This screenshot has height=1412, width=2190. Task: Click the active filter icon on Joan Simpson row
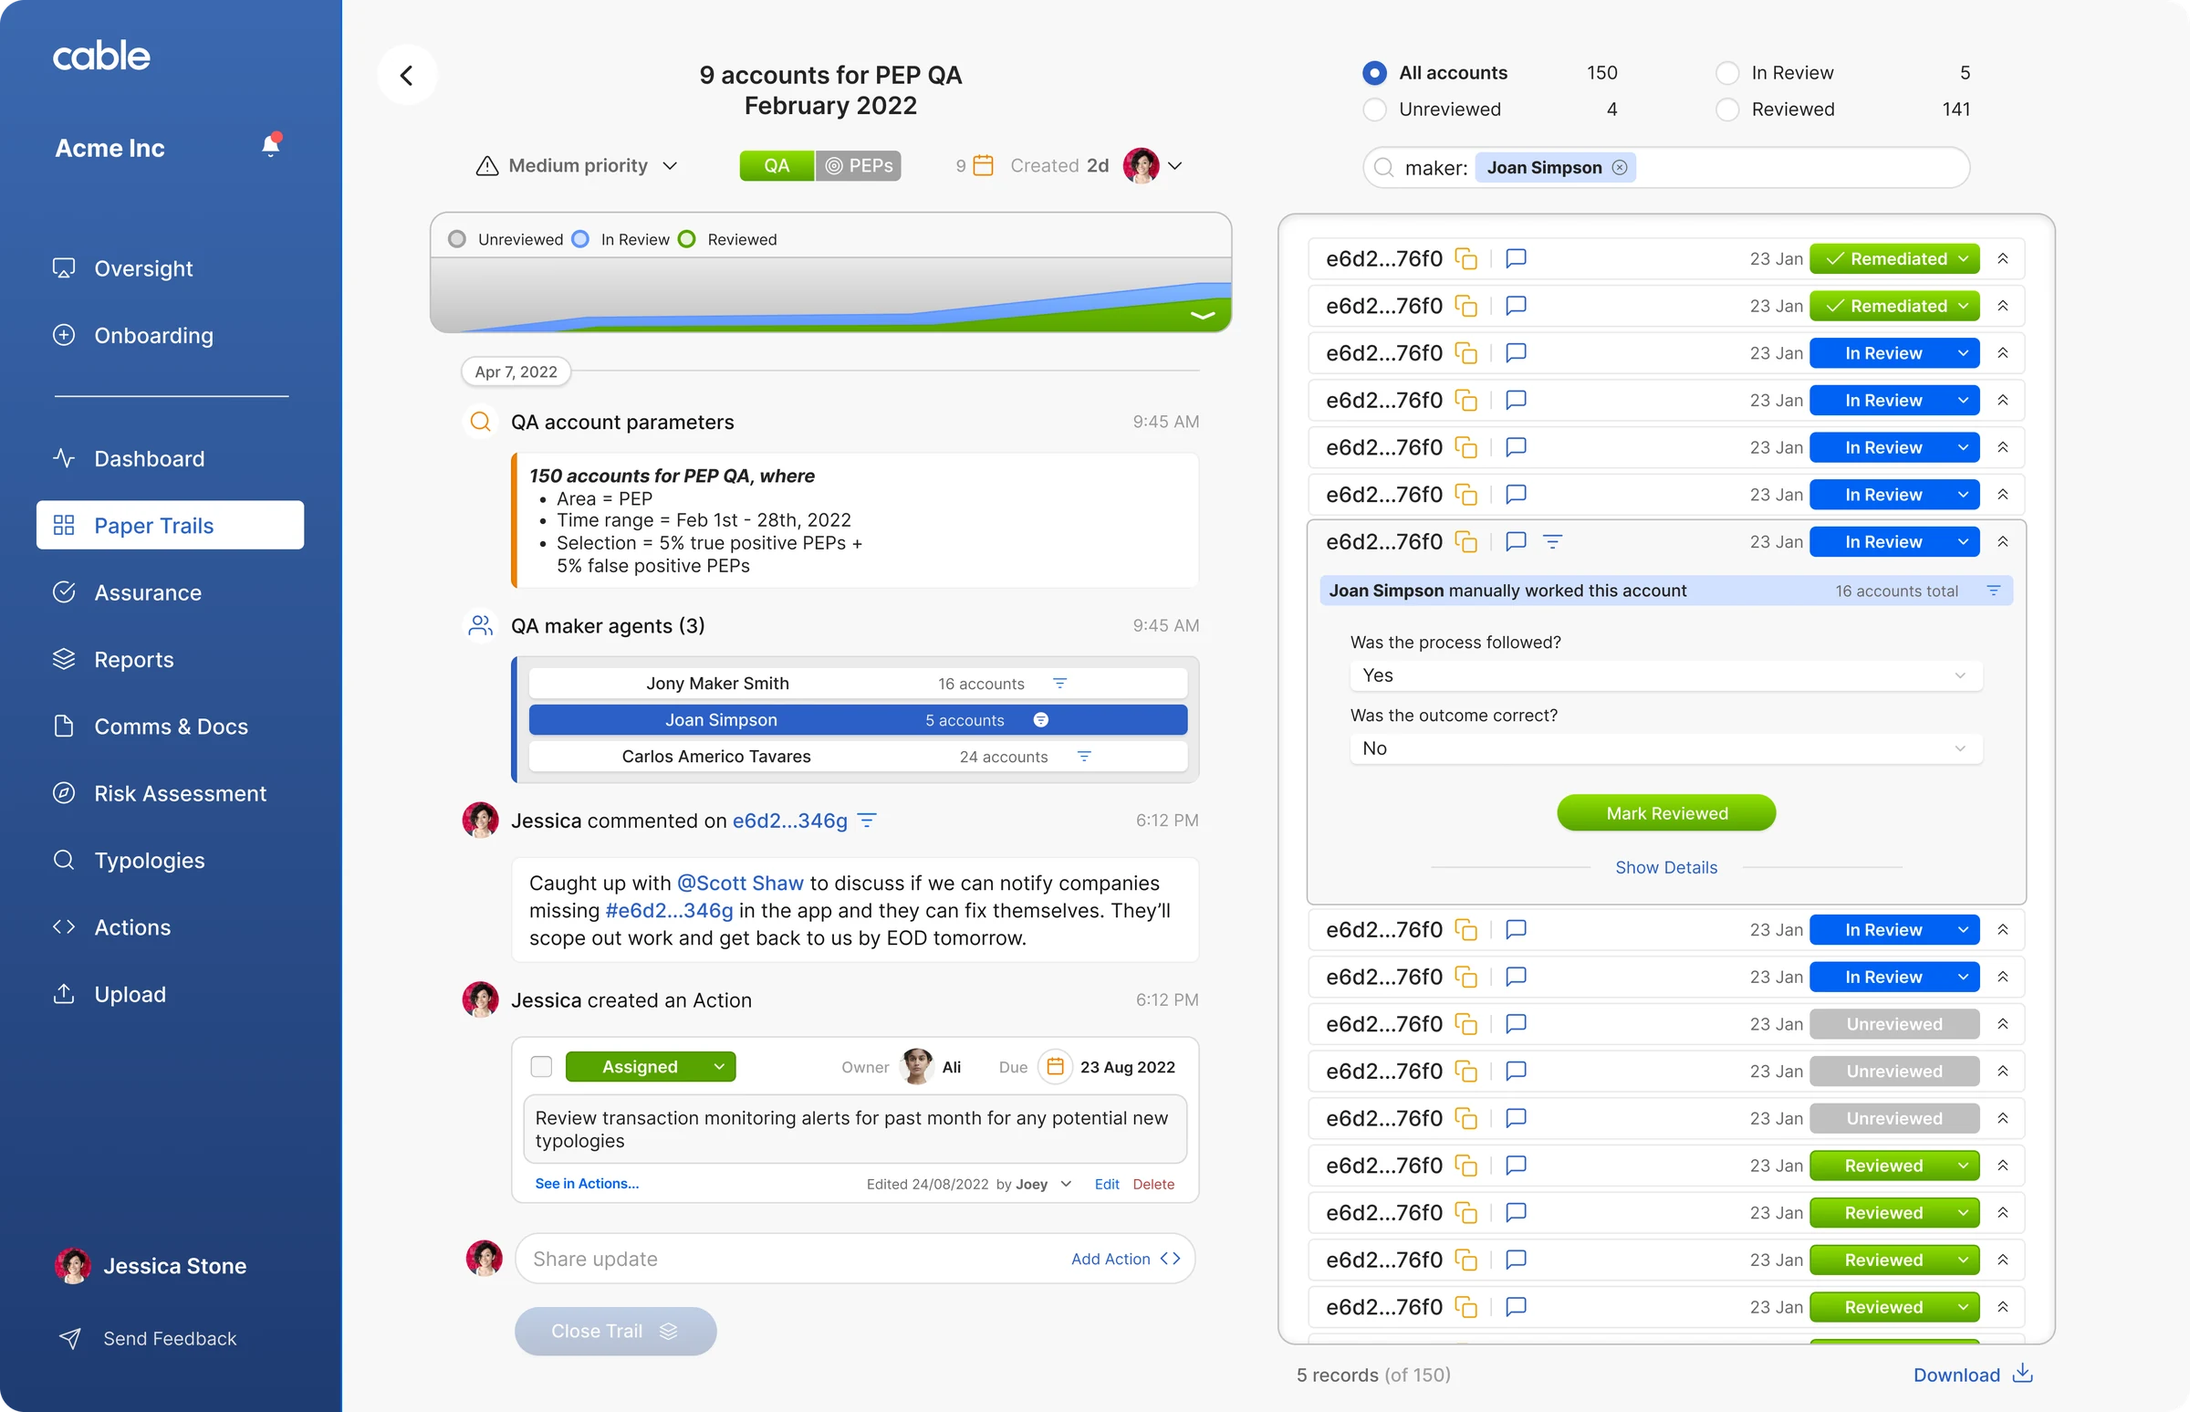pyautogui.click(x=1040, y=721)
